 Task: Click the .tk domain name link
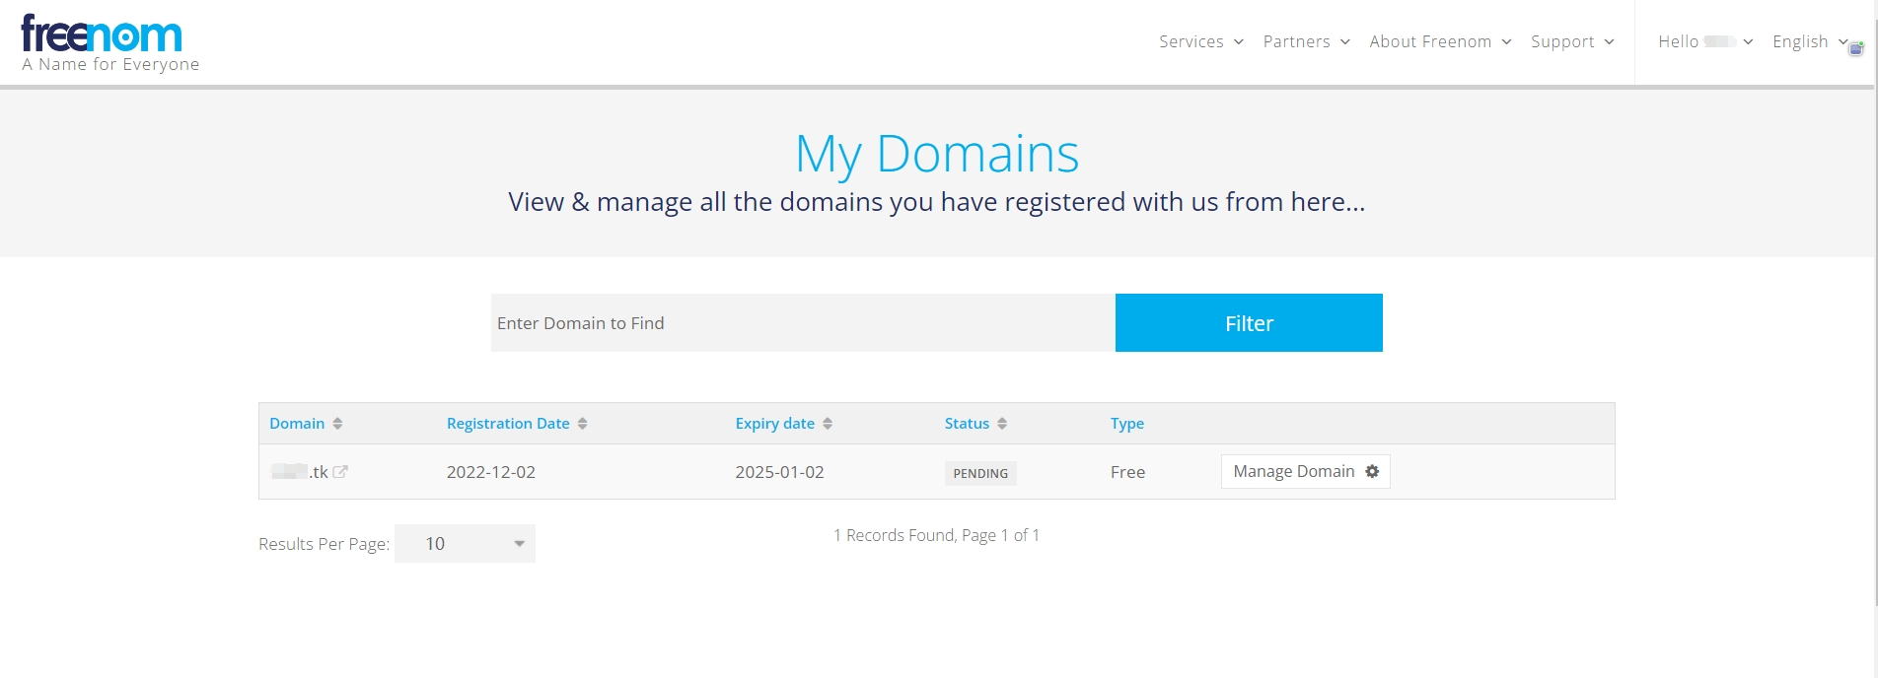tap(300, 472)
